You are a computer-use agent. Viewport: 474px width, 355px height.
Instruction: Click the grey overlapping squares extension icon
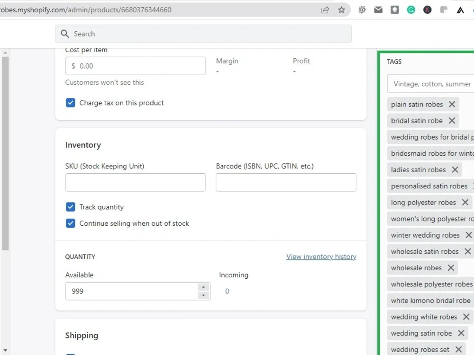(x=444, y=10)
